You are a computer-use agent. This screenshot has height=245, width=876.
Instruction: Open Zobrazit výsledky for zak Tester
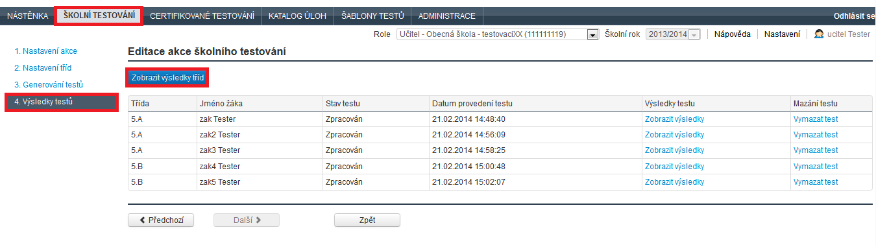coord(674,119)
